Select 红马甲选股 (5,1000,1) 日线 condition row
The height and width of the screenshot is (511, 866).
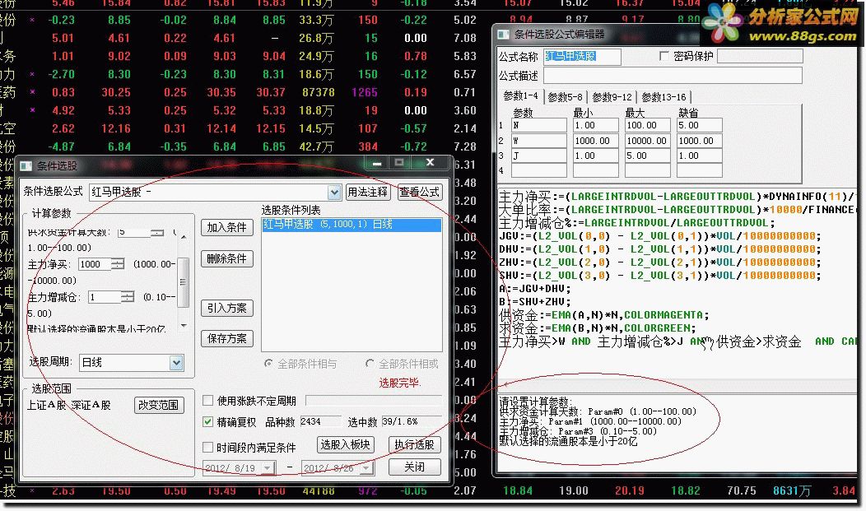tap(352, 225)
